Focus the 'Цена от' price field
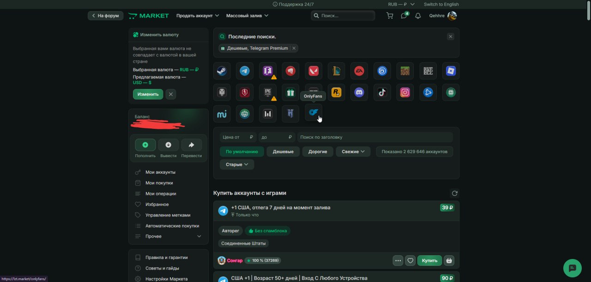 tap(238, 137)
